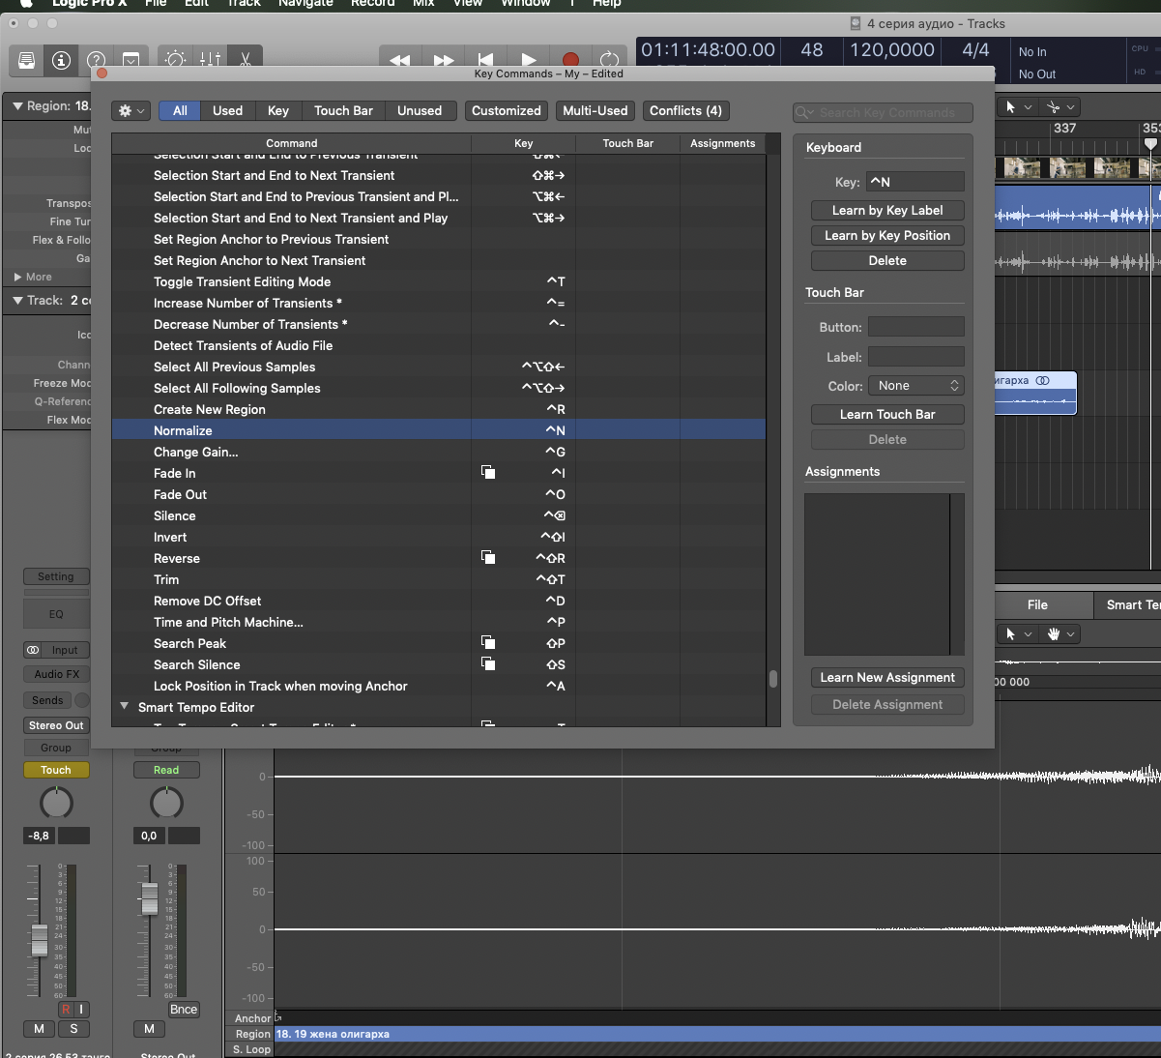Click the Search Key Commands field
The width and height of the screenshot is (1161, 1058).
point(885,113)
